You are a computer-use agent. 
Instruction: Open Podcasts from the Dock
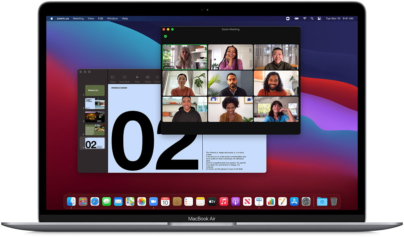point(235,201)
